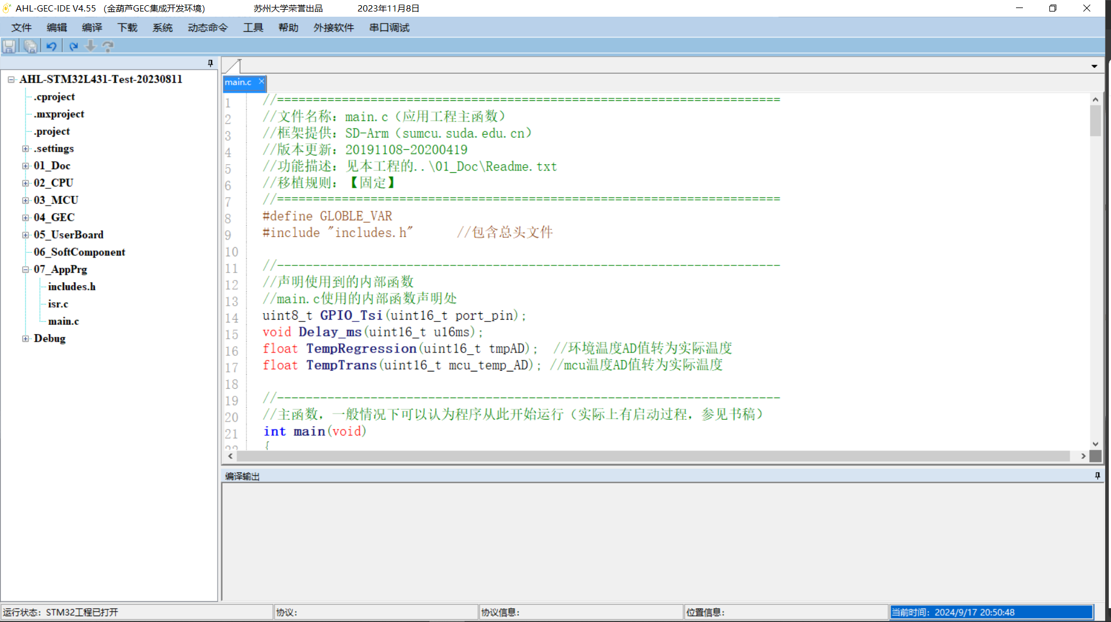Open the 串口调试 menu
The image size is (1111, 622).
[389, 28]
